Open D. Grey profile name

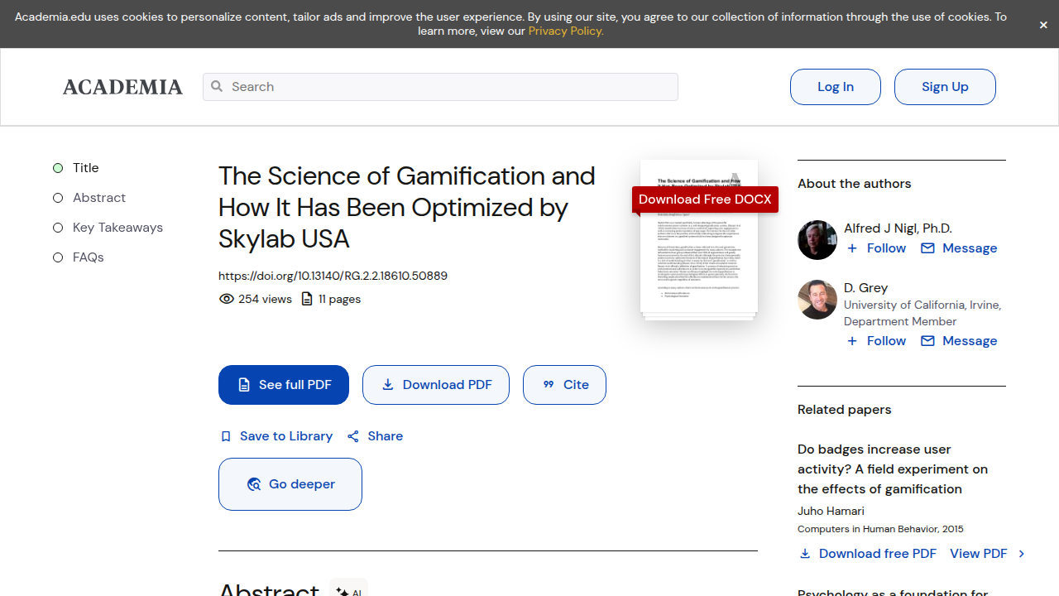tap(866, 288)
